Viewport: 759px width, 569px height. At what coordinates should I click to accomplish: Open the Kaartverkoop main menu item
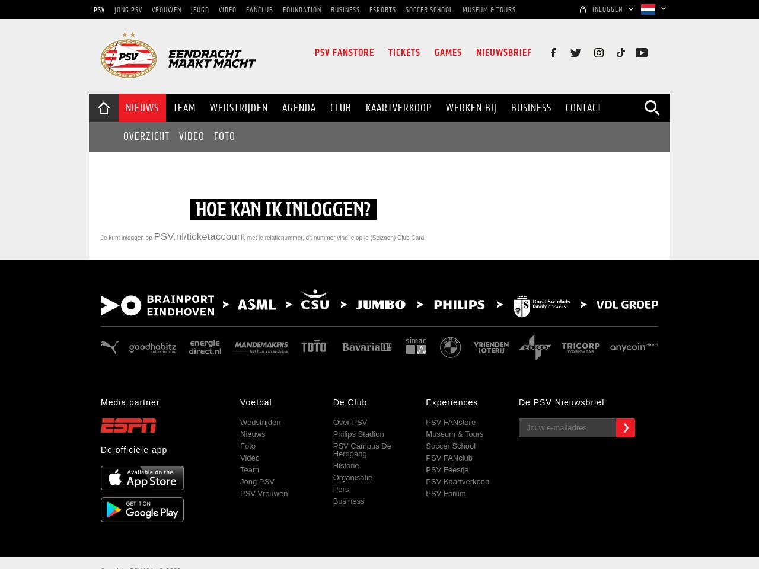[x=398, y=108]
